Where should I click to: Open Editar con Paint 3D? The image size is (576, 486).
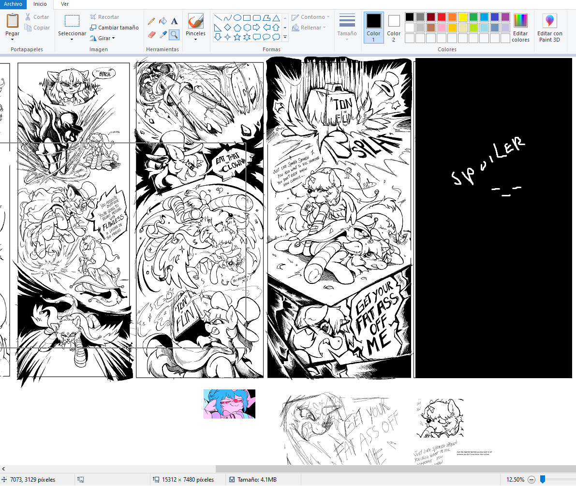549,28
